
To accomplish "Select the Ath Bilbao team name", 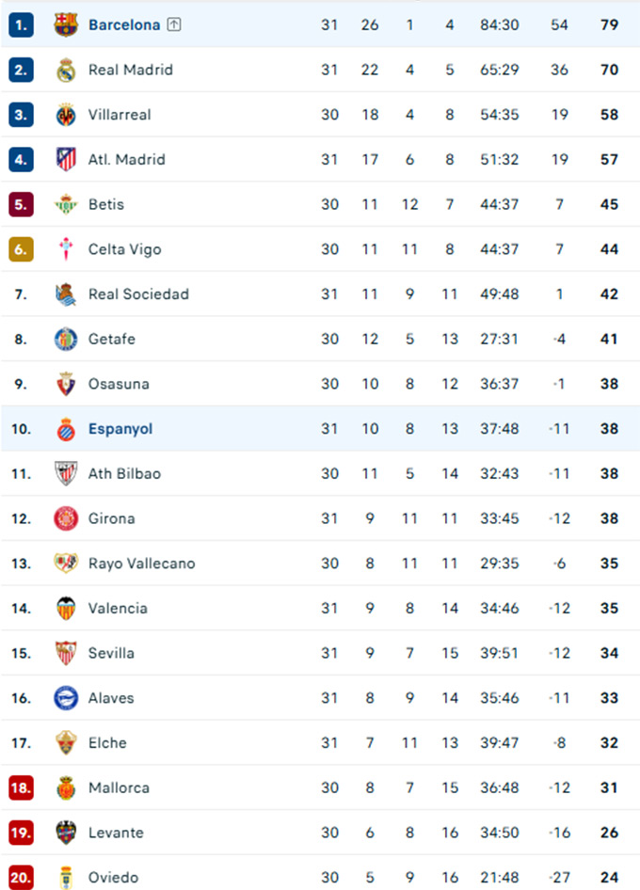I will [124, 474].
